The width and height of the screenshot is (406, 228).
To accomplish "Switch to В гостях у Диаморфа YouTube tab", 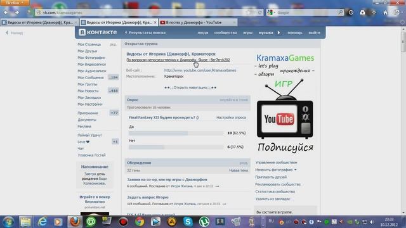I will point(197,23).
